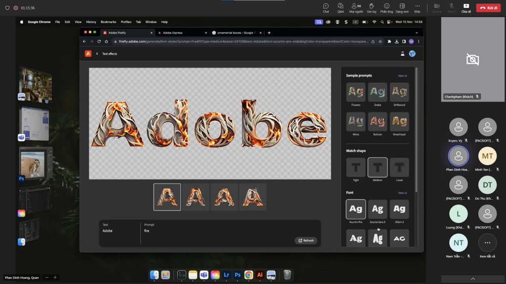506x284 pixels.
Task: Open the Chrome three-dot menu
Action: [419, 41]
